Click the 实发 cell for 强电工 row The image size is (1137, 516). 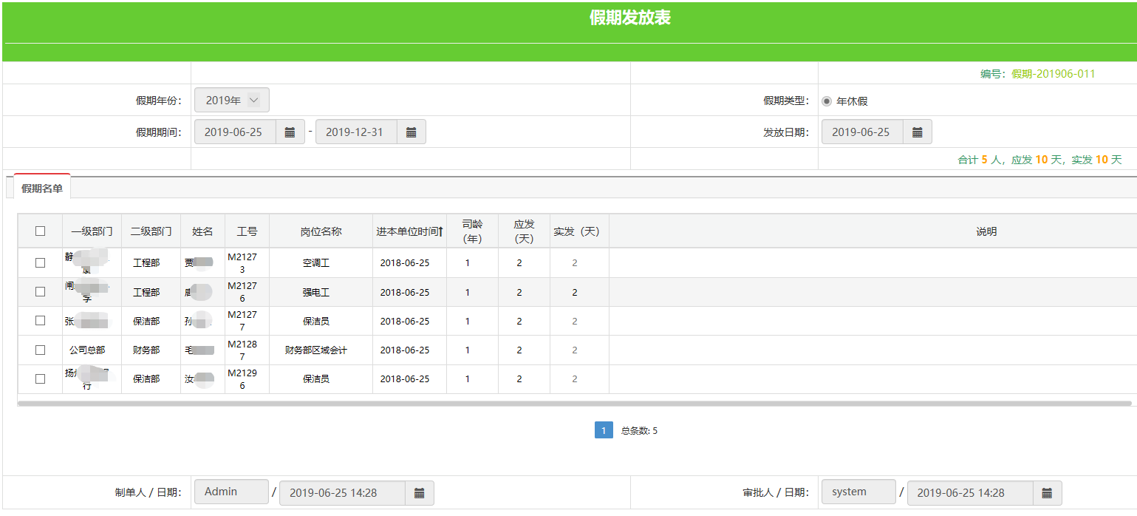[575, 292]
